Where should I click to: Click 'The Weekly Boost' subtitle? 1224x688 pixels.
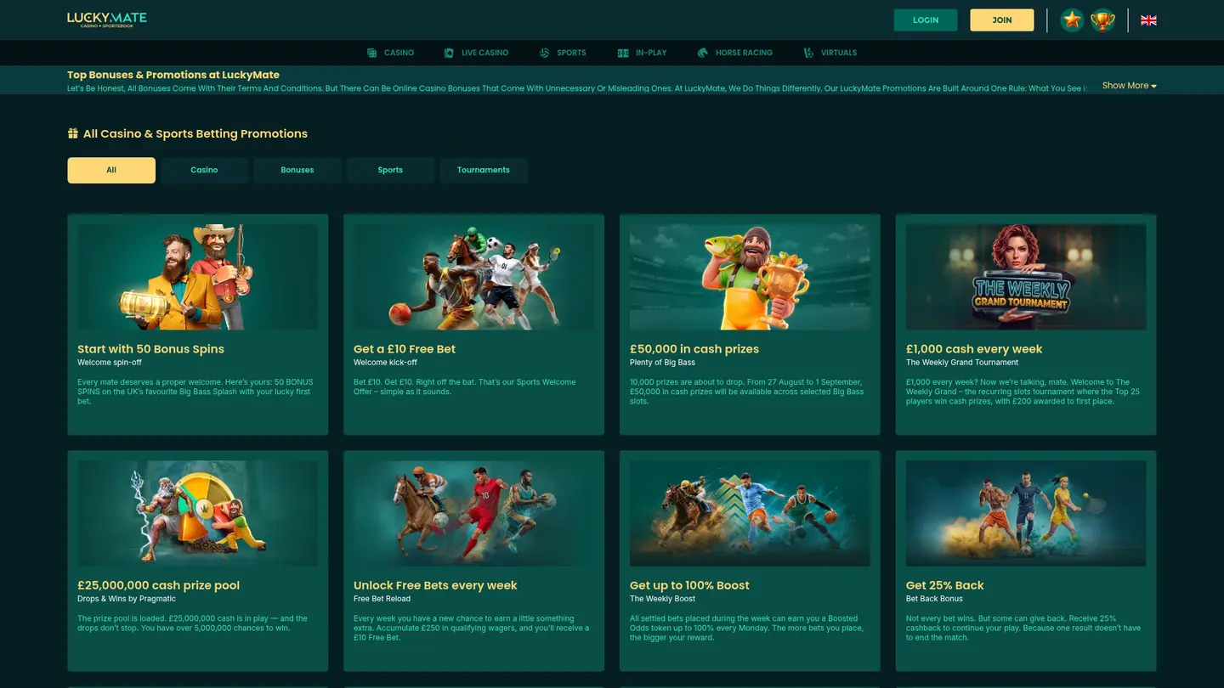(x=662, y=599)
